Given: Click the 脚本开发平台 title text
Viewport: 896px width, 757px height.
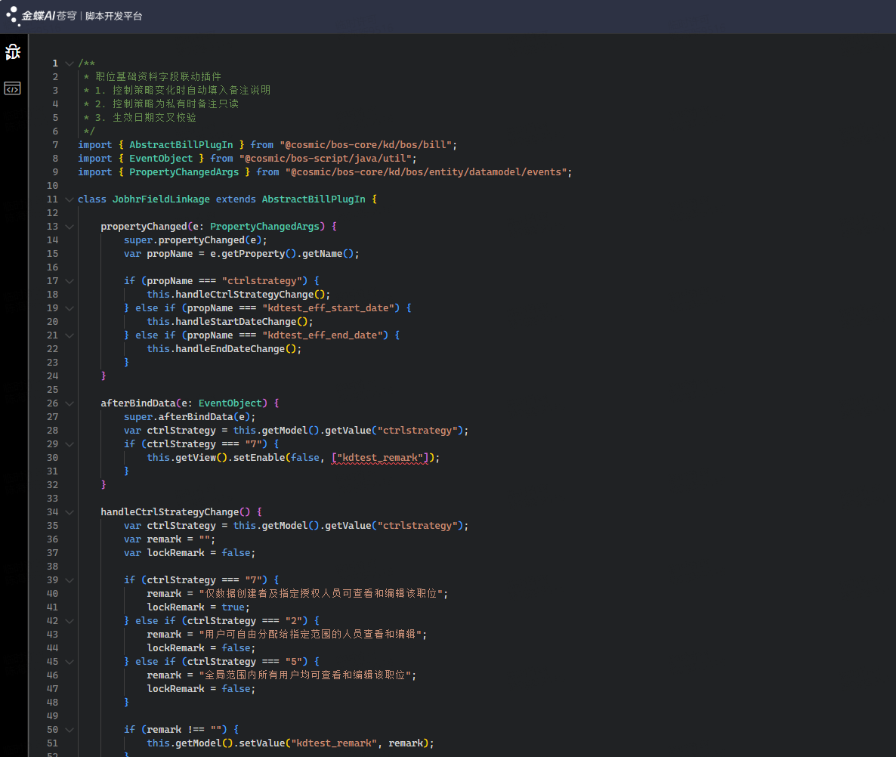Looking at the screenshot, I should click(x=114, y=16).
